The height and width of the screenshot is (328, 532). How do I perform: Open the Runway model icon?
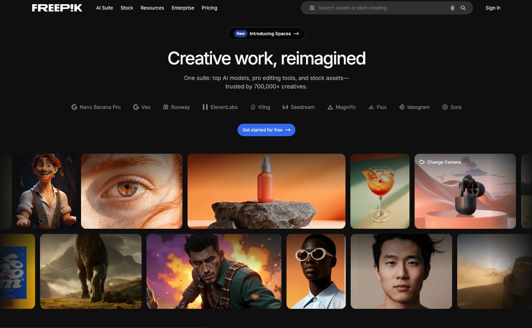pyautogui.click(x=165, y=107)
